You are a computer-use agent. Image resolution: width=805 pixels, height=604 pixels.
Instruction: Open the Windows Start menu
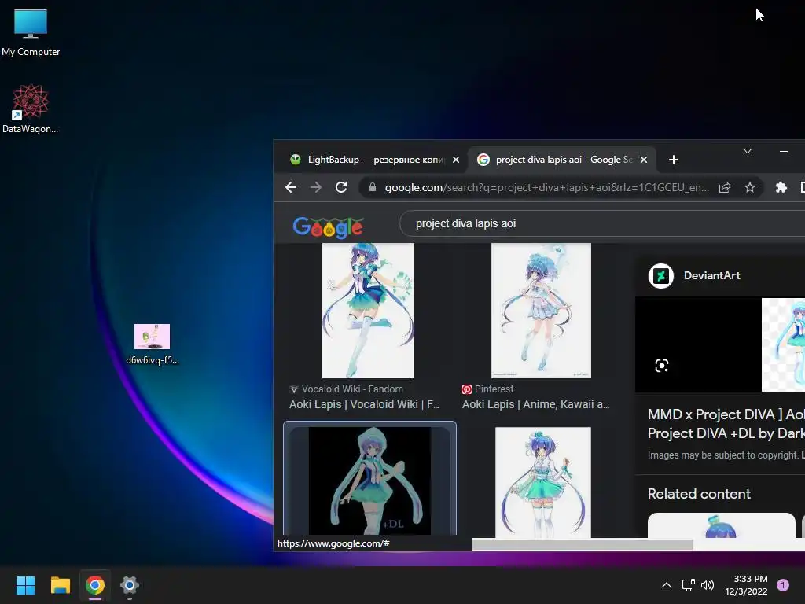25,585
